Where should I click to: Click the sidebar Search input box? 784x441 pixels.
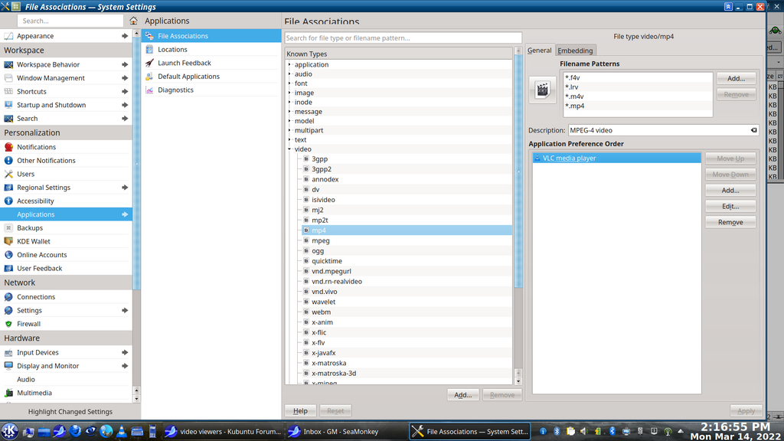pyautogui.click(x=70, y=21)
